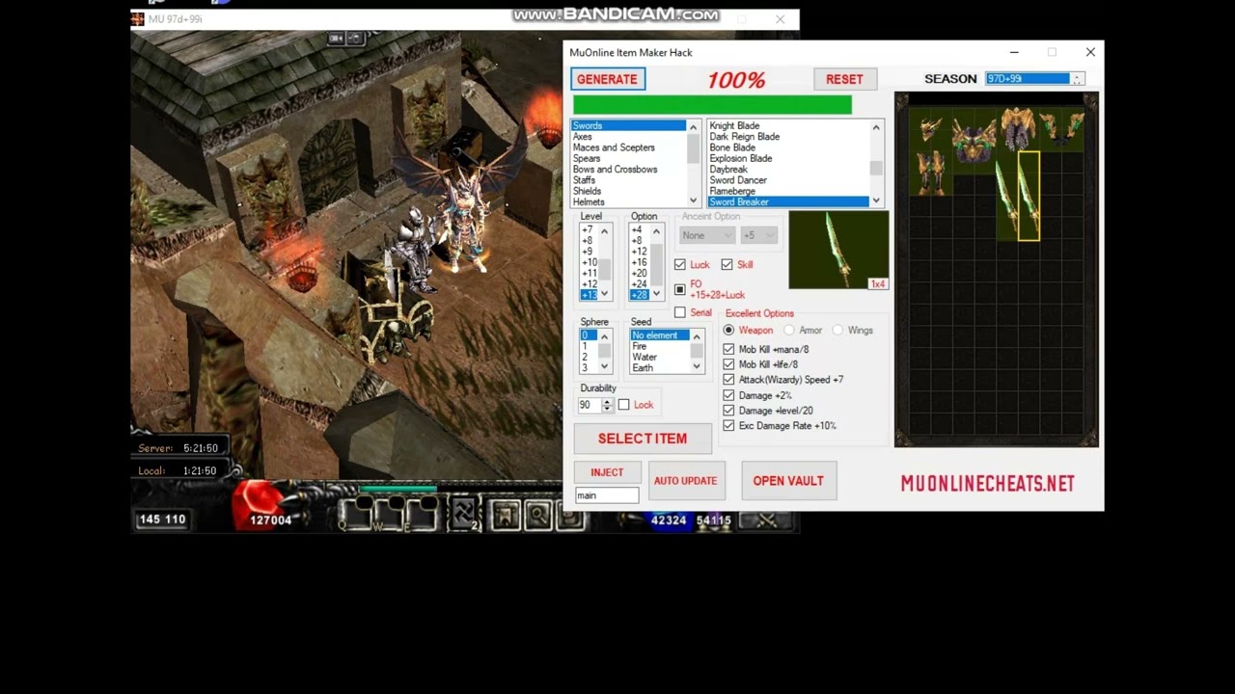This screenshot has height=694, width=1235.
Task: Select the yellow-highlighted Sword Breaker in vault grid
Action: click(1029, 197)
